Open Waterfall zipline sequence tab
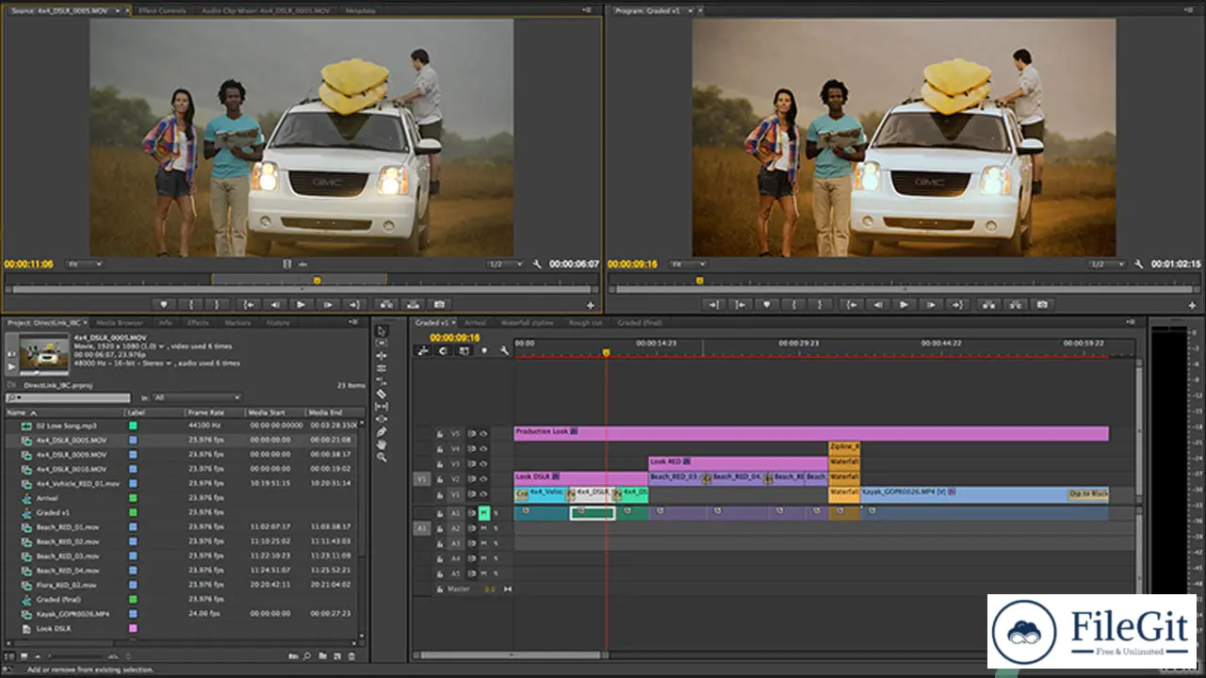This screenshot has width=1206, height=678. 528,322
